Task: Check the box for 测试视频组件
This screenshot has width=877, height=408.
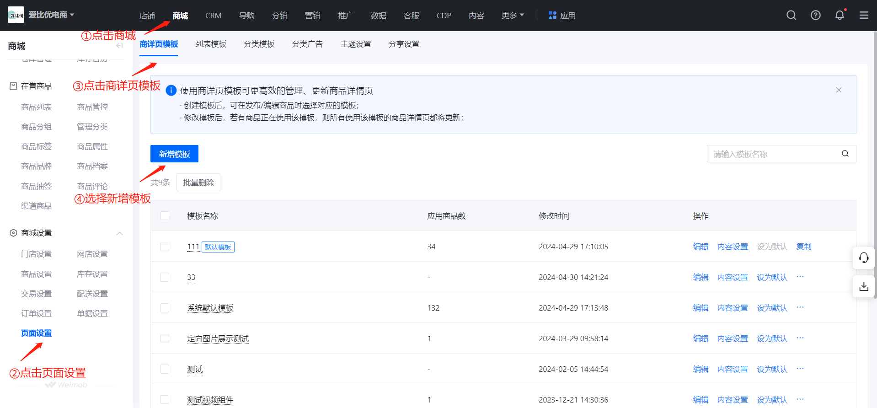Action: (165, 400)
